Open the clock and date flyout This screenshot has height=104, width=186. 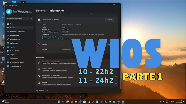coord(179,102)
